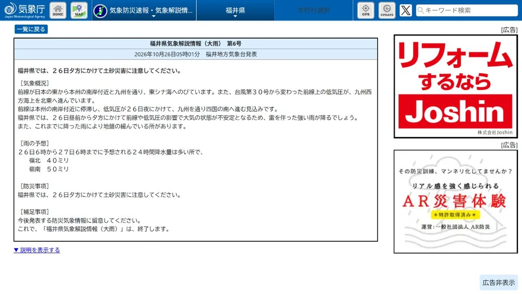Open the 福井県 prefecture selector
The width and height of the screenshot is (522, 294).
235,10
